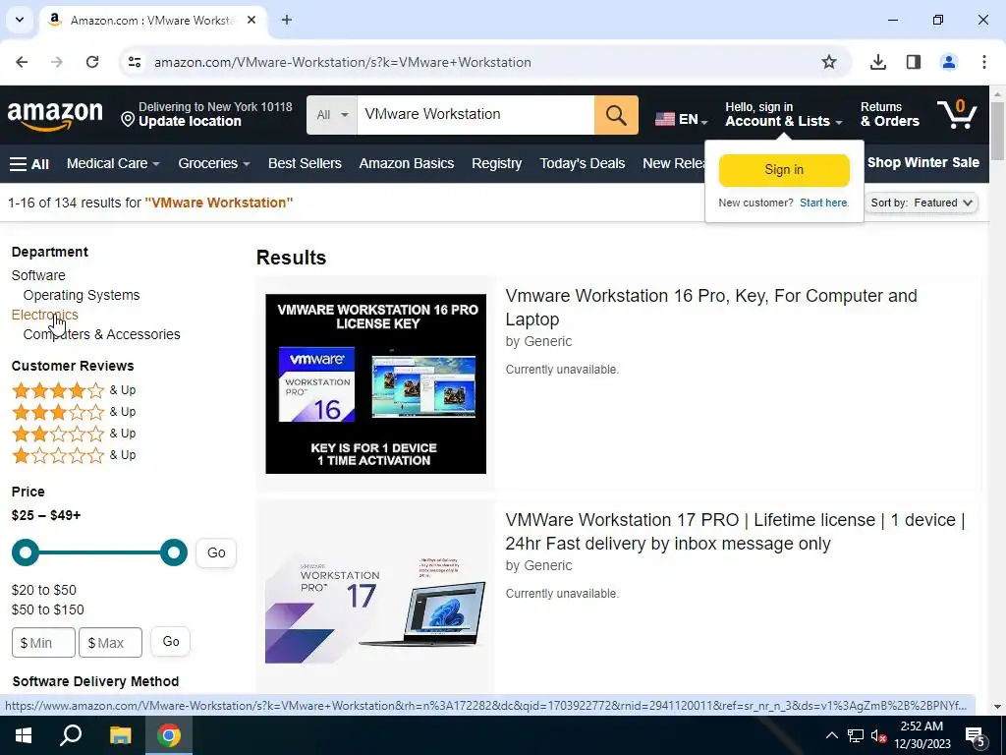
Task: Filter reviews 2 stars & Up
Action: (74, 434)
